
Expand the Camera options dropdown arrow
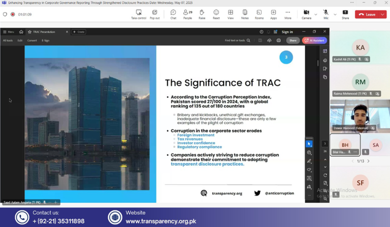[x=315, y=15]
